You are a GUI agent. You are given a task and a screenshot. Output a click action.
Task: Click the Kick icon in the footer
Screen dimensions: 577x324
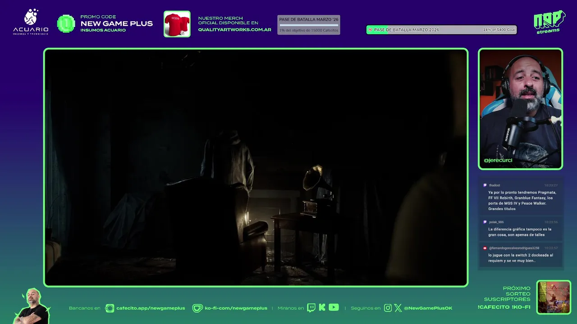click(322, 307)
